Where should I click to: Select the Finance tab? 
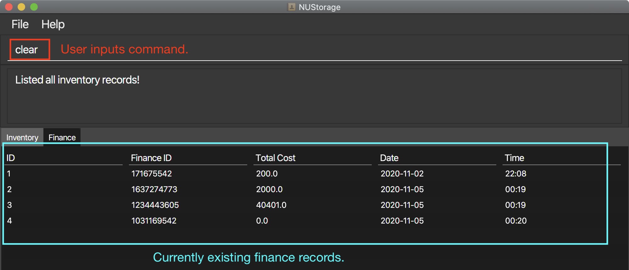coord(62,137)
